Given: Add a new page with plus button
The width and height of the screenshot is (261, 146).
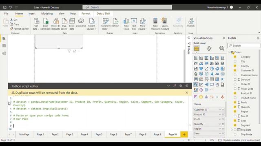Looking at the screenshot, I should [x=184, y=134].
